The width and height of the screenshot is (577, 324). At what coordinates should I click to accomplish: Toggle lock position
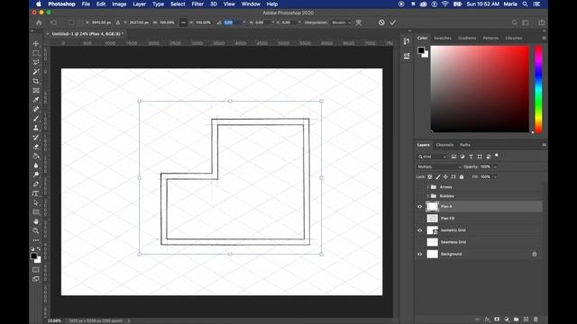[x=445, y=176]
